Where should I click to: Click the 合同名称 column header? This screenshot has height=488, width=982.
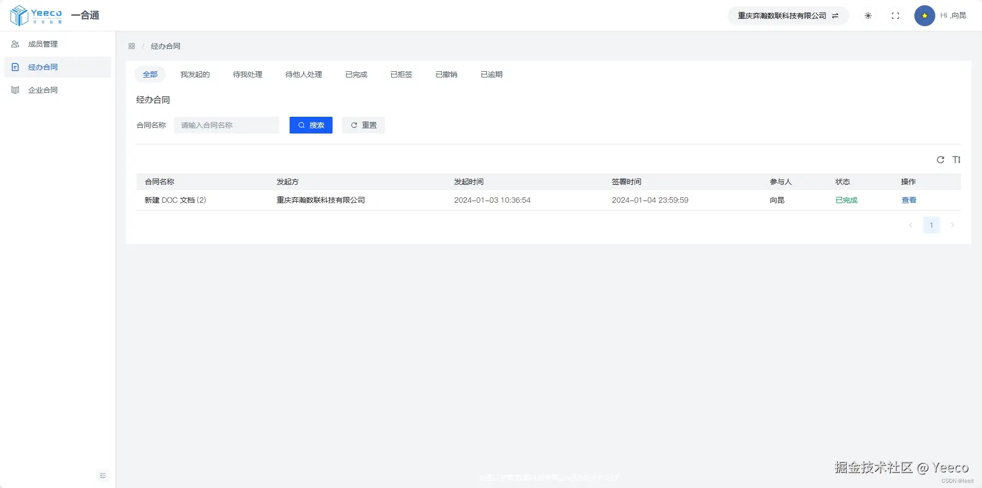coord(159,182)
